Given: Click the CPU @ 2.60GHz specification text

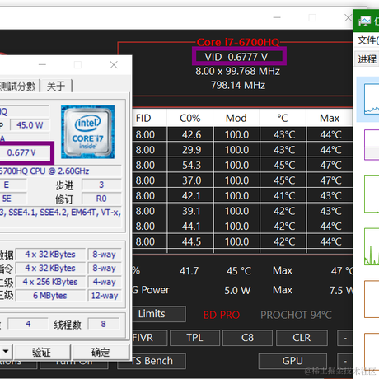Looking at the screenshot, I should (59, 171).
